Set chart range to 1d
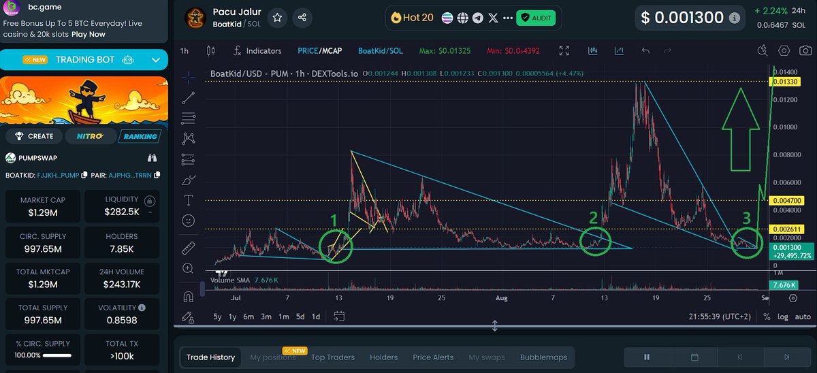 [316, 317]
